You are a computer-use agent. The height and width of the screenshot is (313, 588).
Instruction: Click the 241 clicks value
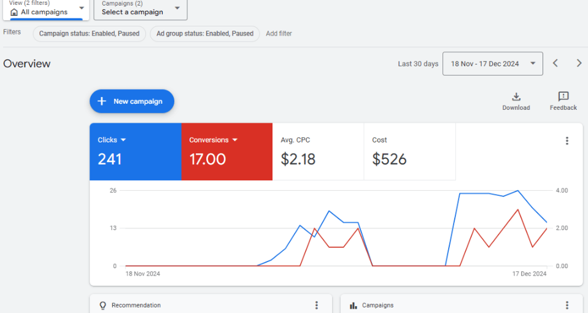(109, 160)
